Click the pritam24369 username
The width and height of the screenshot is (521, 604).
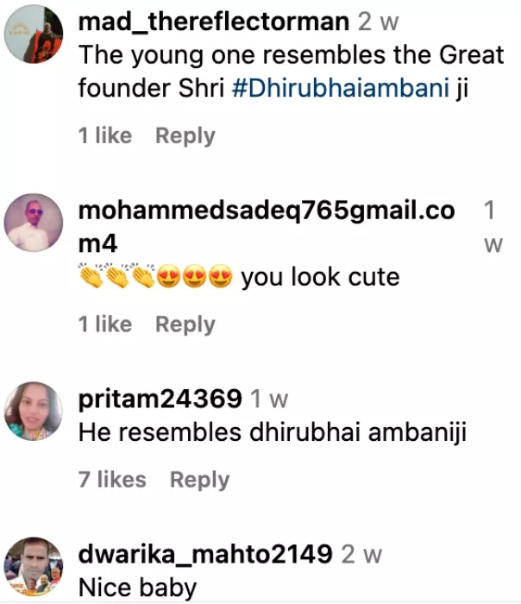tap(160, 399)
